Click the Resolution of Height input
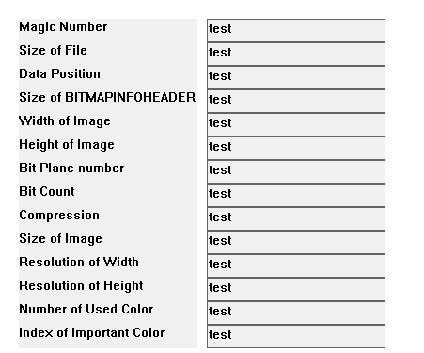This screenshot has height=353, width=424. (296, 289)
